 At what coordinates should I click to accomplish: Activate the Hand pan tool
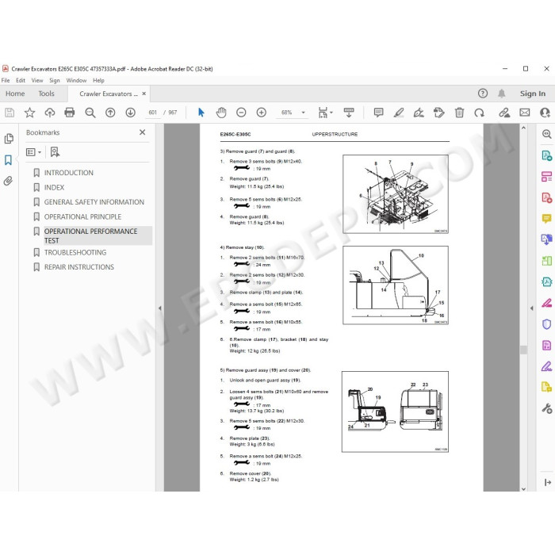coord(221,113)
